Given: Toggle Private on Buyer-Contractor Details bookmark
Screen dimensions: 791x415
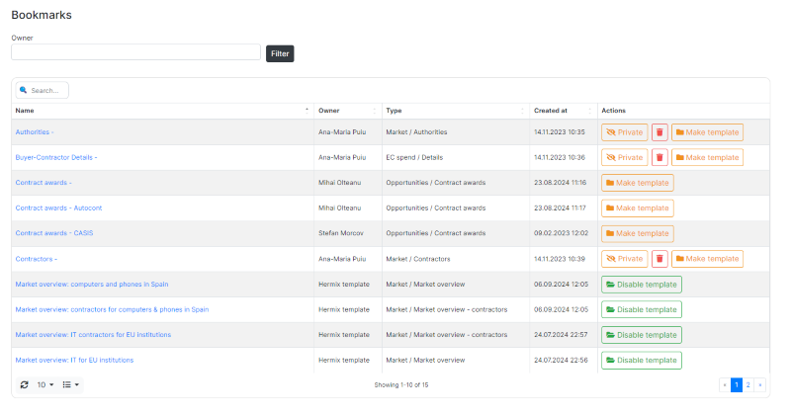Looking at the screenshot, I should point(624,157).
